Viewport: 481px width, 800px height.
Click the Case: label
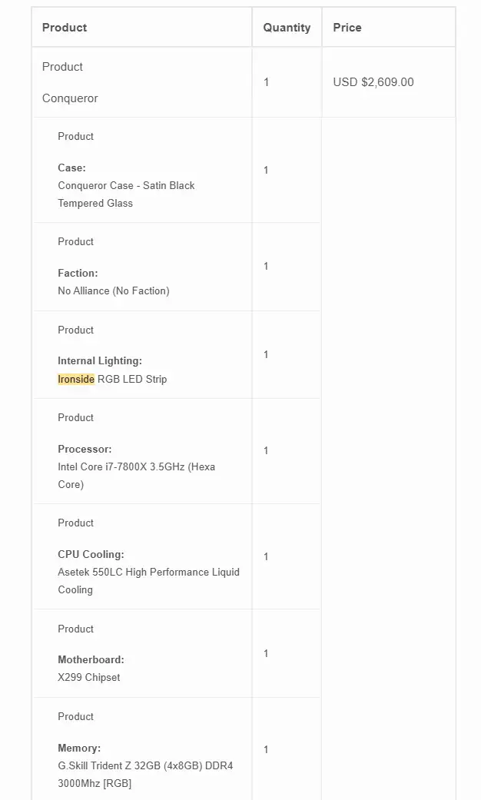(72, 168)
